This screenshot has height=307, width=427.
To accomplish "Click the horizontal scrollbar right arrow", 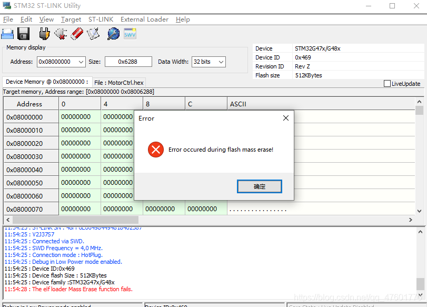I will tap(410, 220).
